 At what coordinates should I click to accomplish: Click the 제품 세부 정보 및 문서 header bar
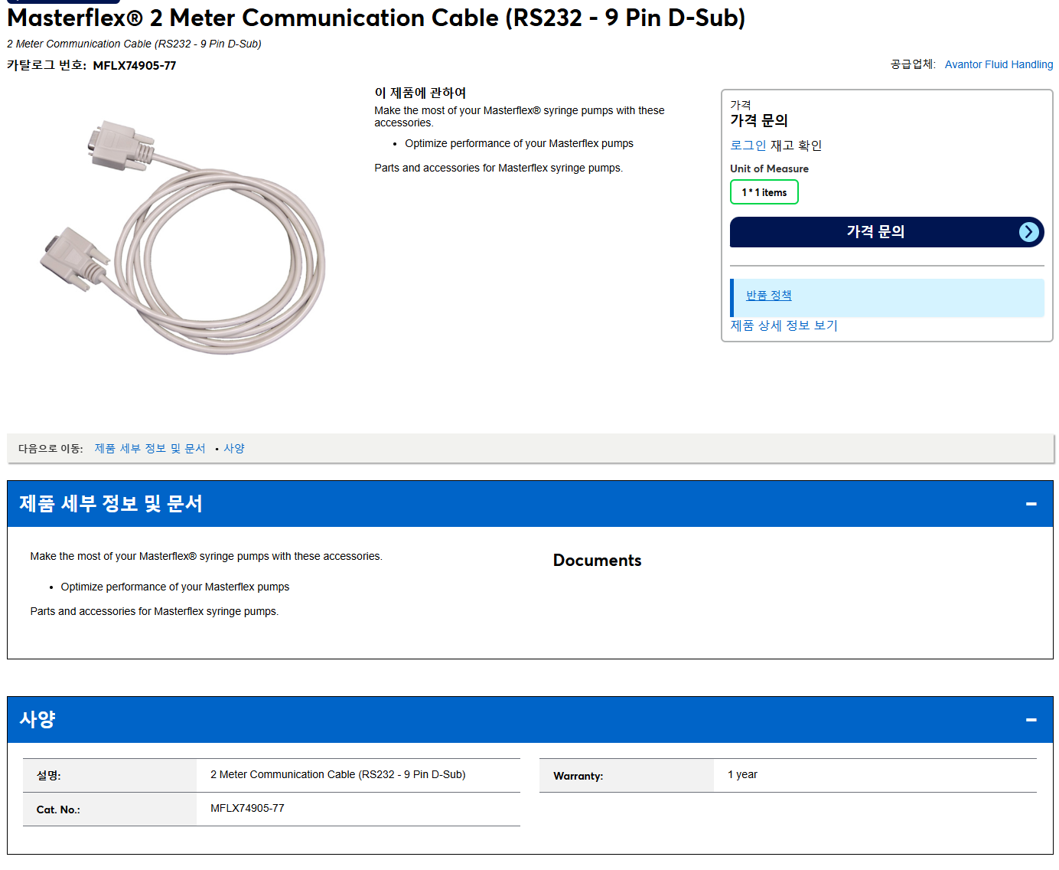tap(530, 504)
